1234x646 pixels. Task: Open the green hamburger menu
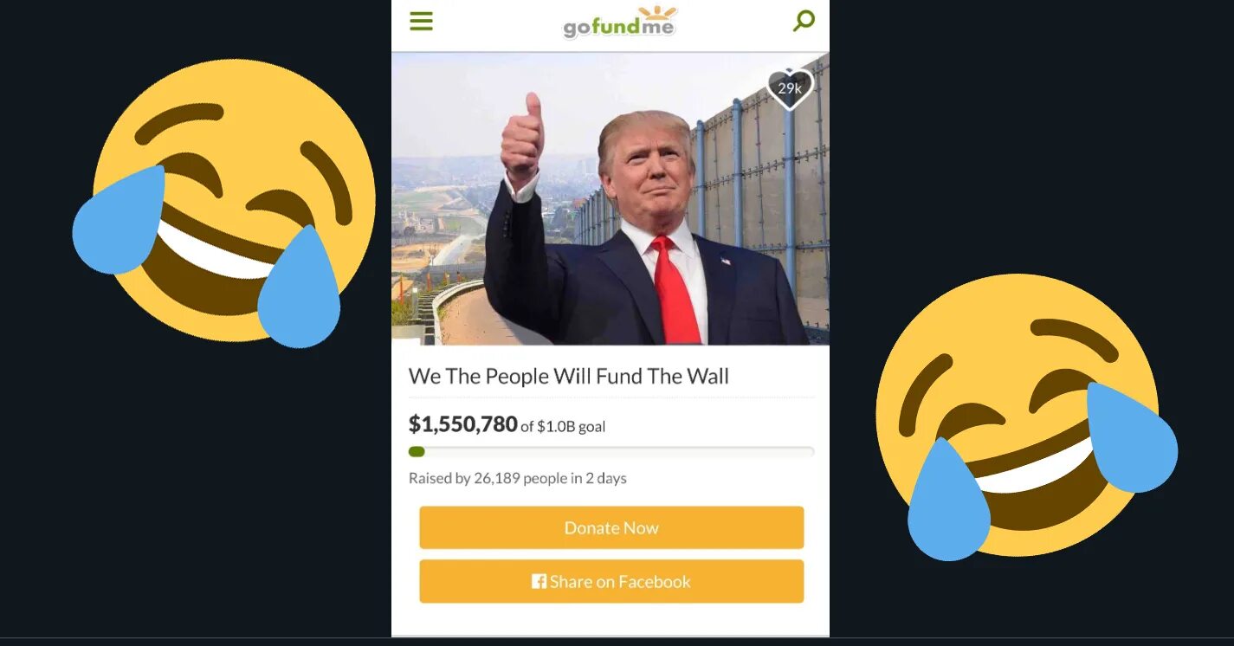(421, 21)
